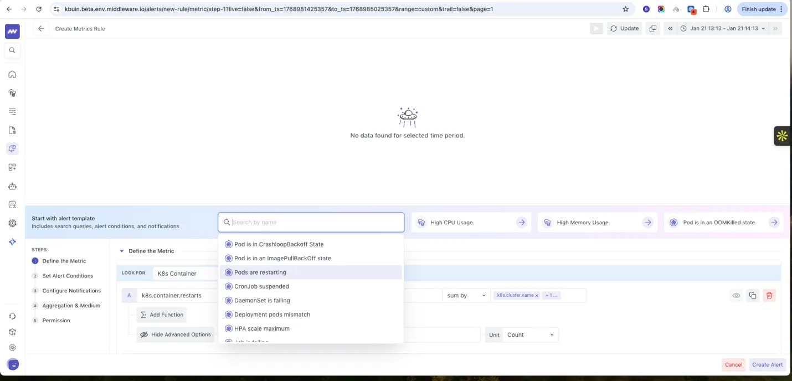Screen dimensions: 792x381
Task: Open the K8s Container look-for dropdown
Action: [186, 273]
